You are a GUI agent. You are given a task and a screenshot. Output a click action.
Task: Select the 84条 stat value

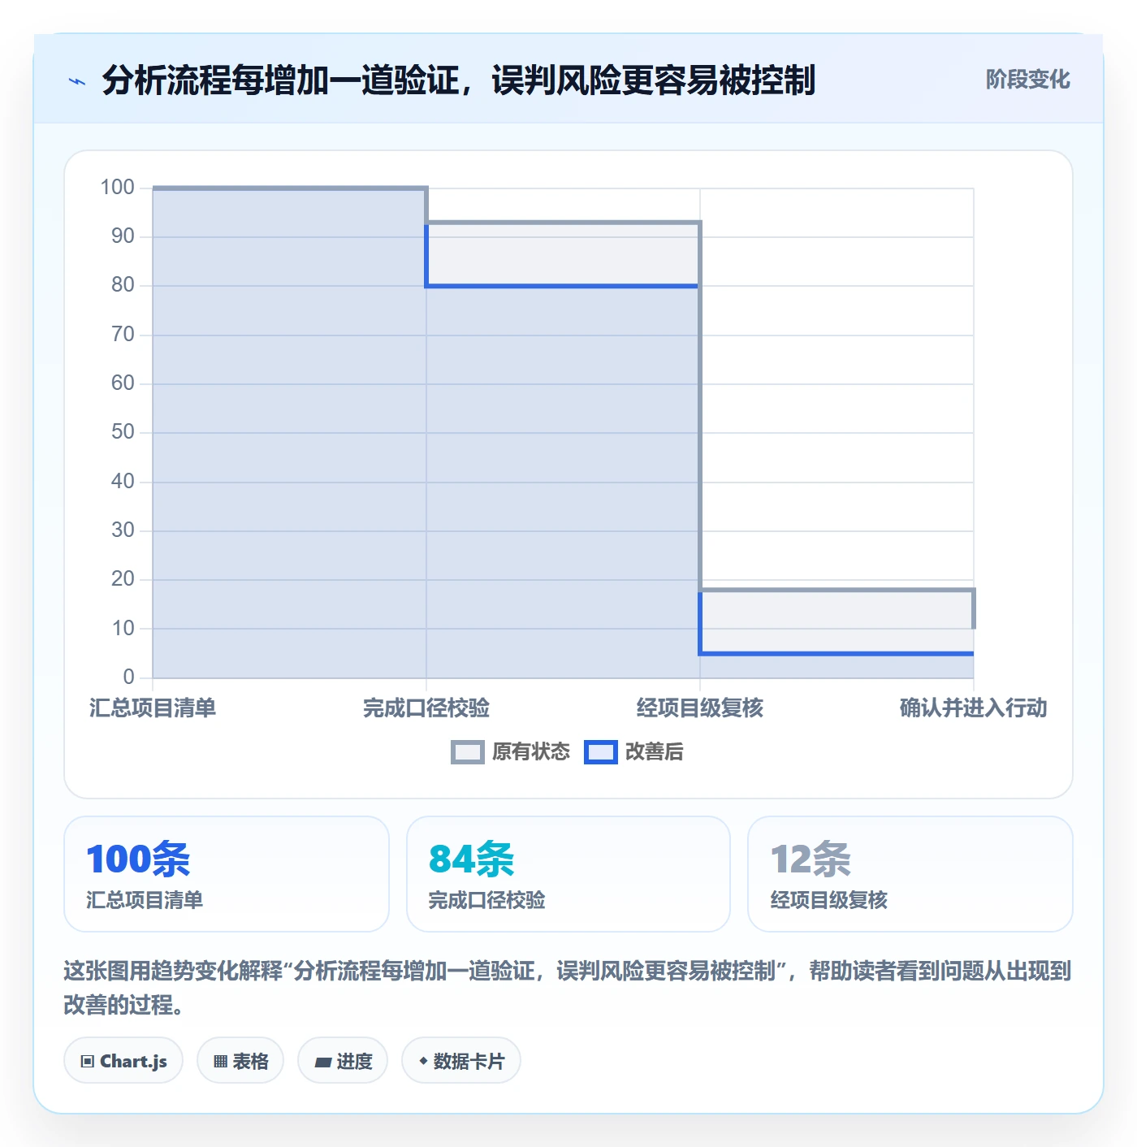pos(472,859)
